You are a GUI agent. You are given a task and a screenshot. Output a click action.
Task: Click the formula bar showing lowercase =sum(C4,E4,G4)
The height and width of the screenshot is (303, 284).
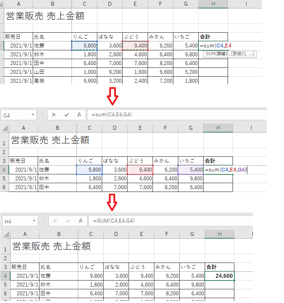(176, 115)
